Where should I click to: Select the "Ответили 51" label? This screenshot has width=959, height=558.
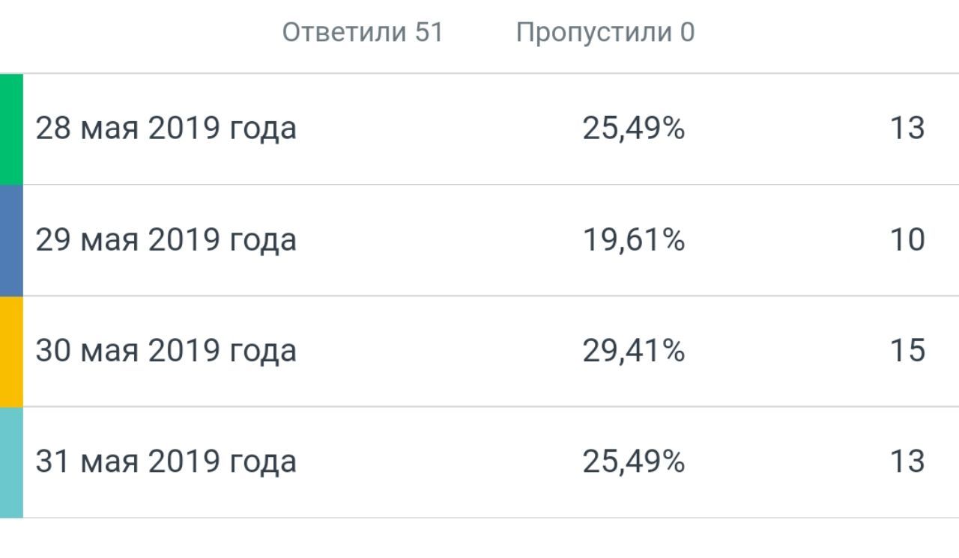tap(363, 32)
